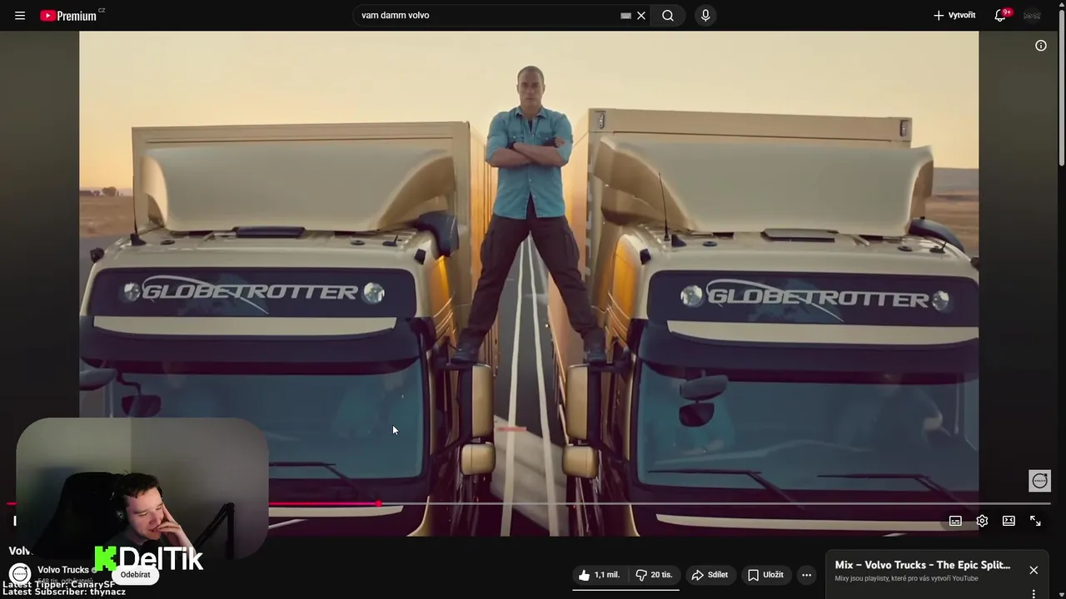
Task: Open the Volvo Trucks channel avatar
Action: tap(20, 574)
